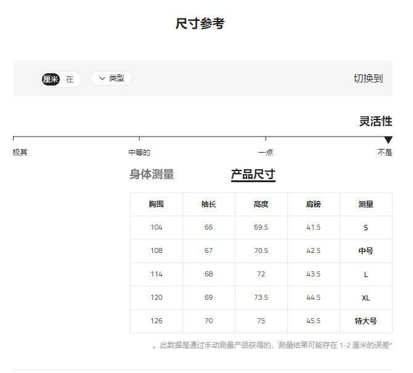Open the 类型 dropdown
413x373 pixels.
[x=111, y=78]
